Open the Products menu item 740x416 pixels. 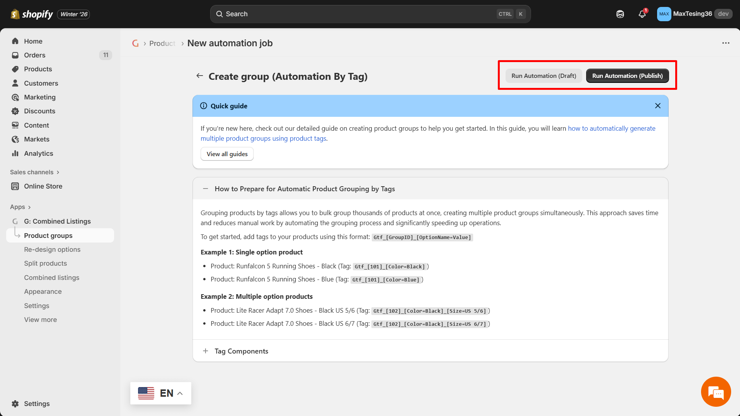38,69
